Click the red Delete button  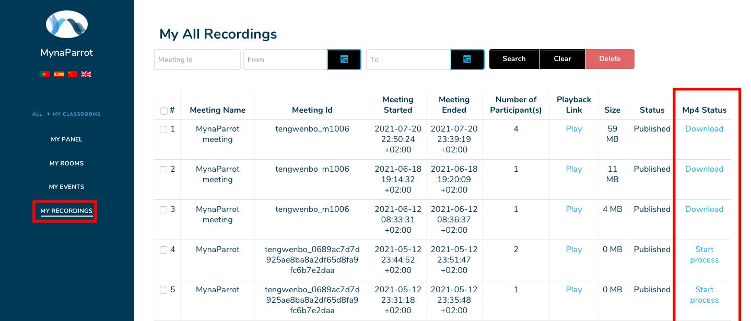click(610, 59)
